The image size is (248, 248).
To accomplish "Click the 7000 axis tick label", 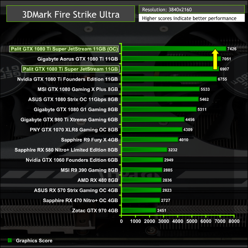I will tap(220, 221).
